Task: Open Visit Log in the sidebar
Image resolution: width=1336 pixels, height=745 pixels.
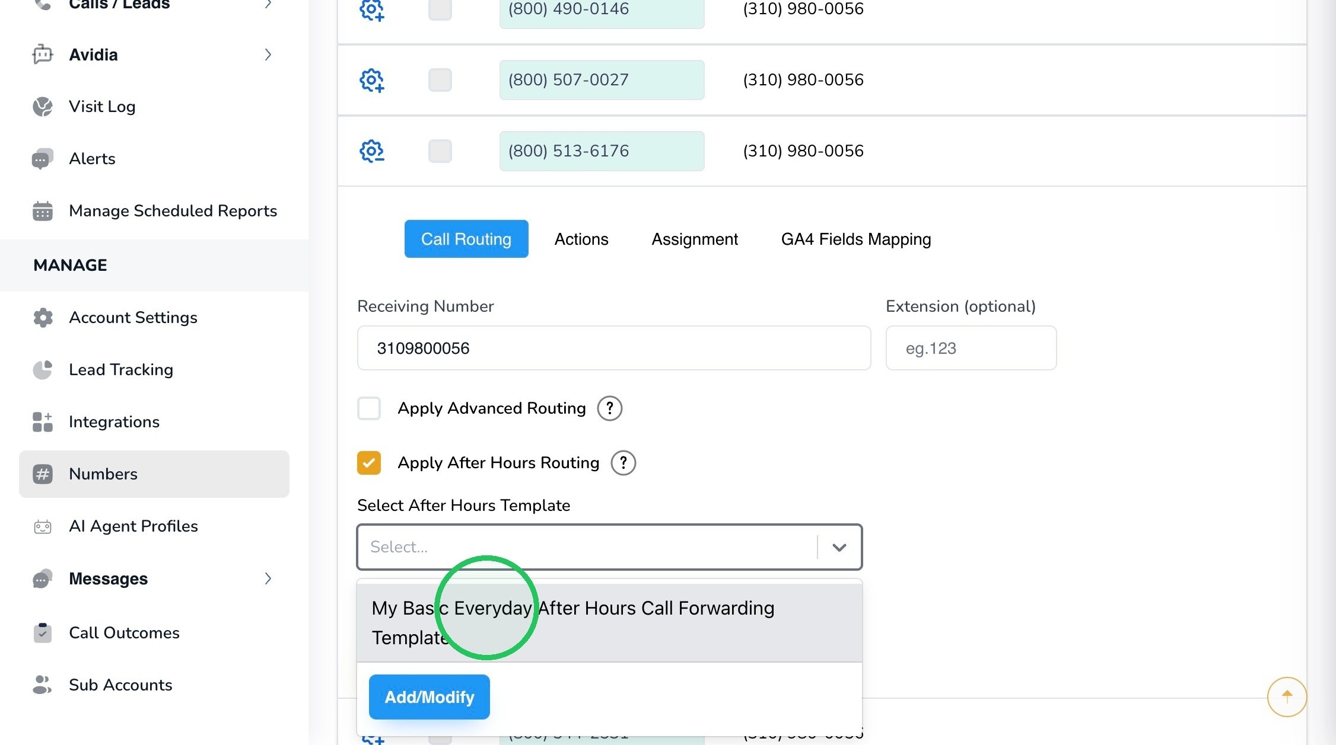Action: pos(102,107)
